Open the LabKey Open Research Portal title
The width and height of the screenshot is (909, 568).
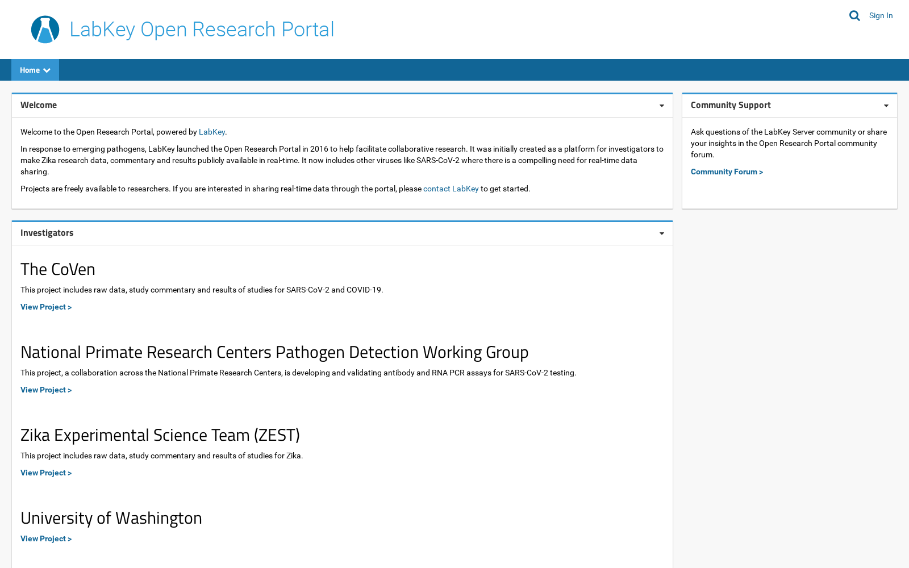[202, 30]
